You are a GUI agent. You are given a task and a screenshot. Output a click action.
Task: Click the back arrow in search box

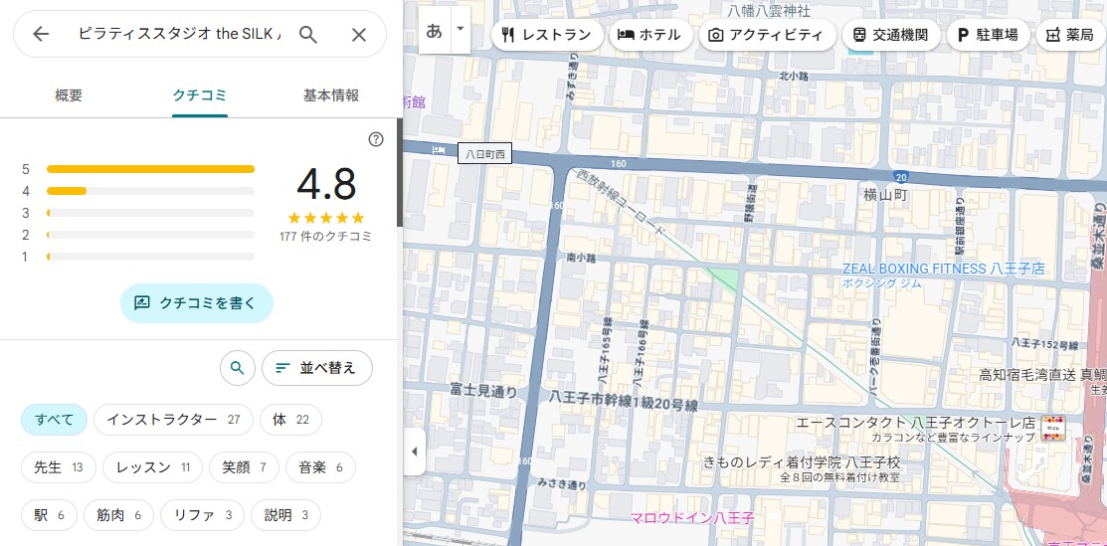41,35
